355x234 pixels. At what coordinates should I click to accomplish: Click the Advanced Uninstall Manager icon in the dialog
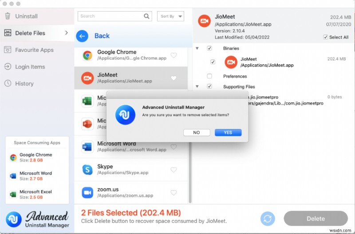click(125, 115)
